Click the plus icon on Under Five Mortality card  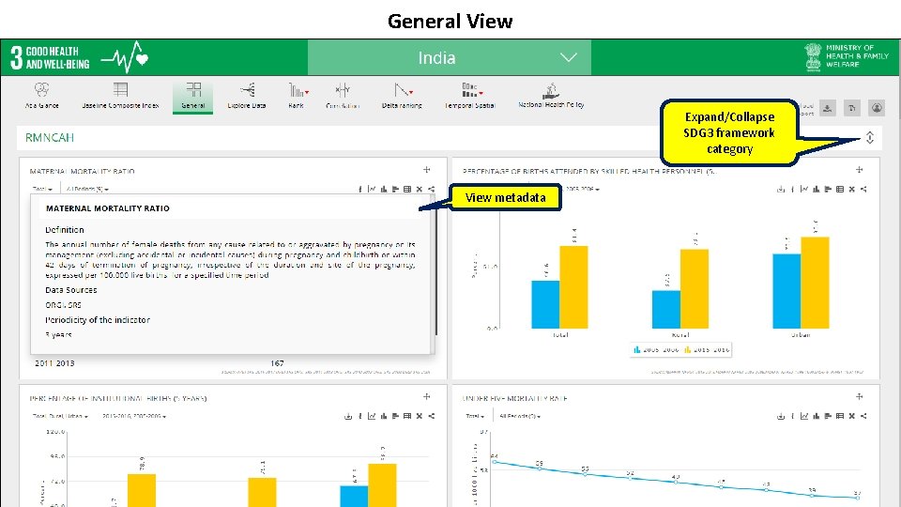(859, 396)
